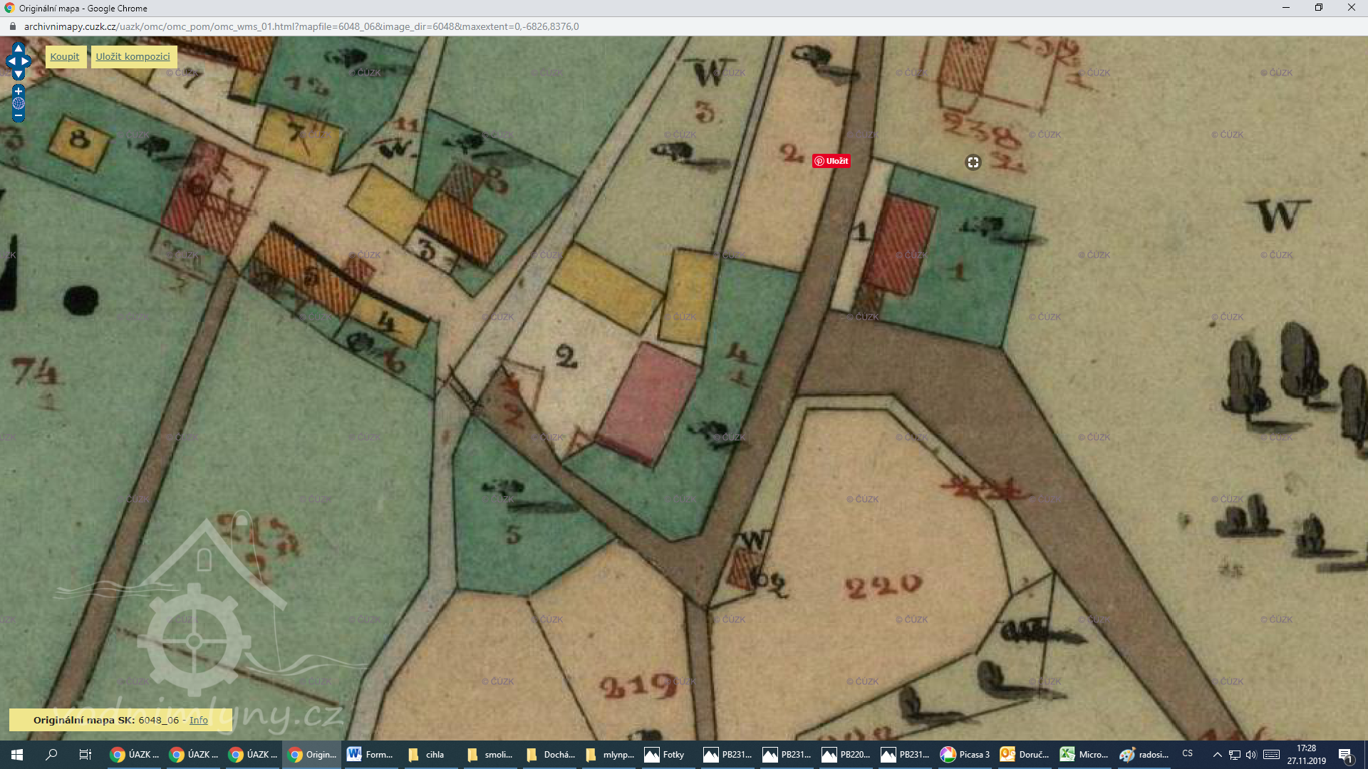This screenshot has height=769, width=1368.
Task: Open the cihla folder taskbar item
Action: click(427, 755)
